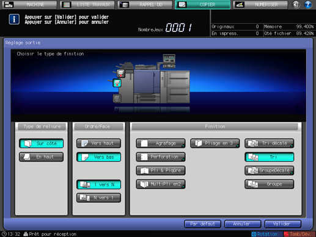Viewport: 316px width, 237px height.
Task: Click the Rotation status indicator
Action: click(265, 234)
